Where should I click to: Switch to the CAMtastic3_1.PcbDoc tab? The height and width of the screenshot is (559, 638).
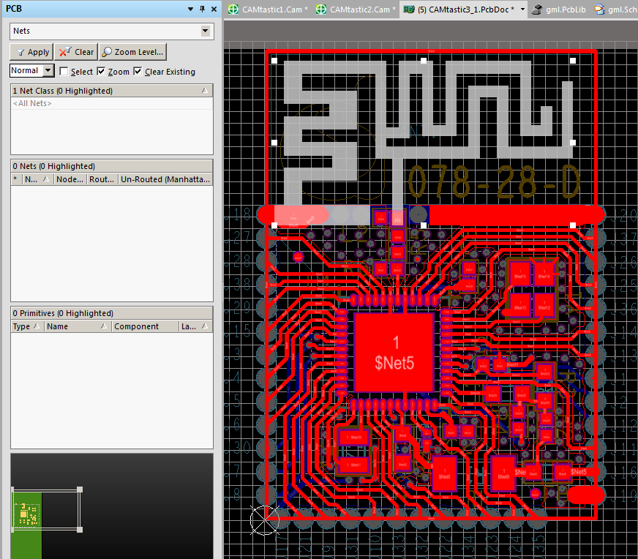[x=464, y=10]
